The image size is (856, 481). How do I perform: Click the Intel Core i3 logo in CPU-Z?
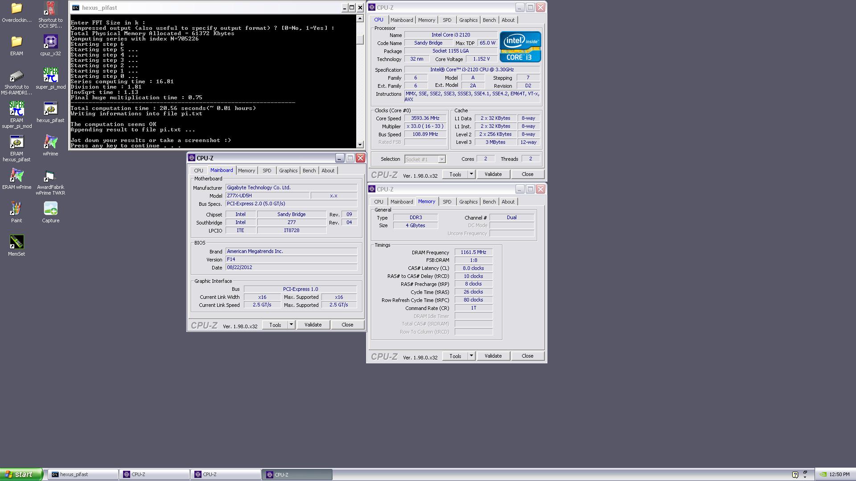(x=520, y=47)
